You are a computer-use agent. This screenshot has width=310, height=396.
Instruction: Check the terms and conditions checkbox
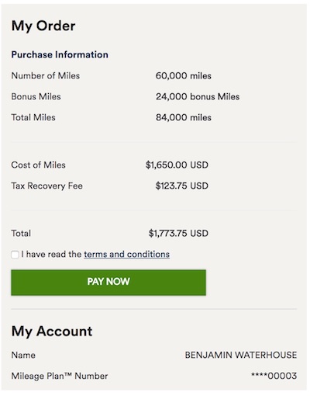tap(15, 255)
